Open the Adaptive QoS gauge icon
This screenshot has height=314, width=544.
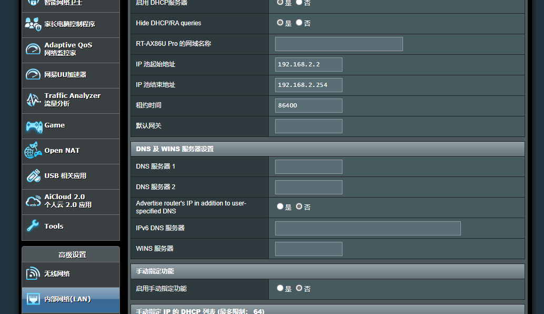(33, 50)
